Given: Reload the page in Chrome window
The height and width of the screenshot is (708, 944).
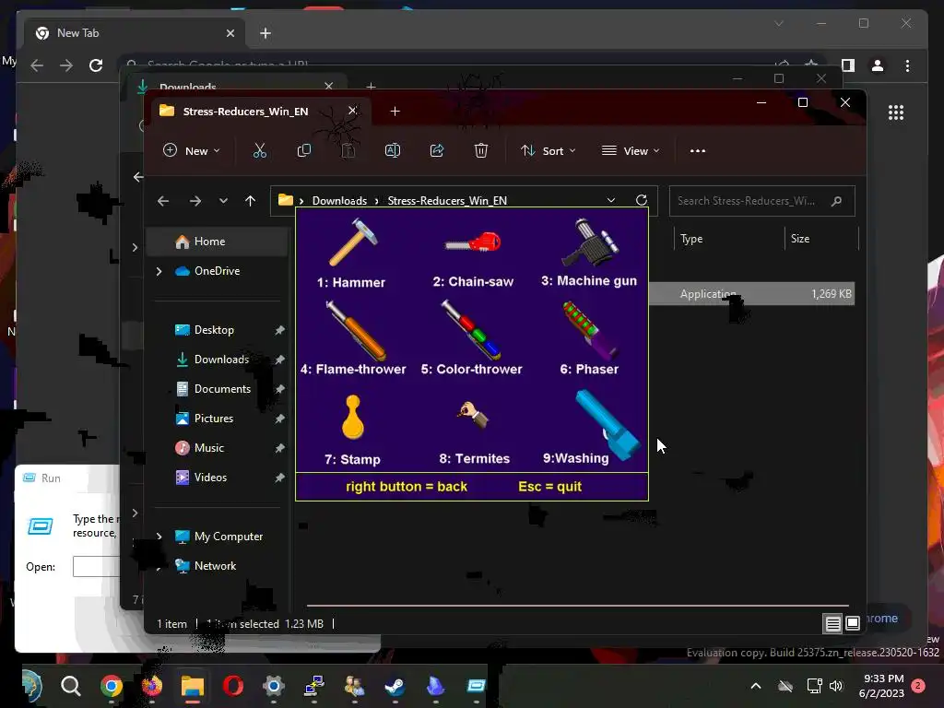Looking at the screenshot, I should point(96,65).
